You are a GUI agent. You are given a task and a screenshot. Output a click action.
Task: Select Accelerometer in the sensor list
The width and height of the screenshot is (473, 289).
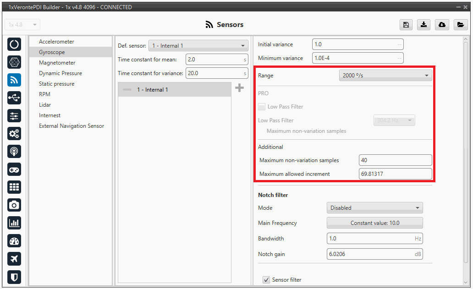[56, 42]
